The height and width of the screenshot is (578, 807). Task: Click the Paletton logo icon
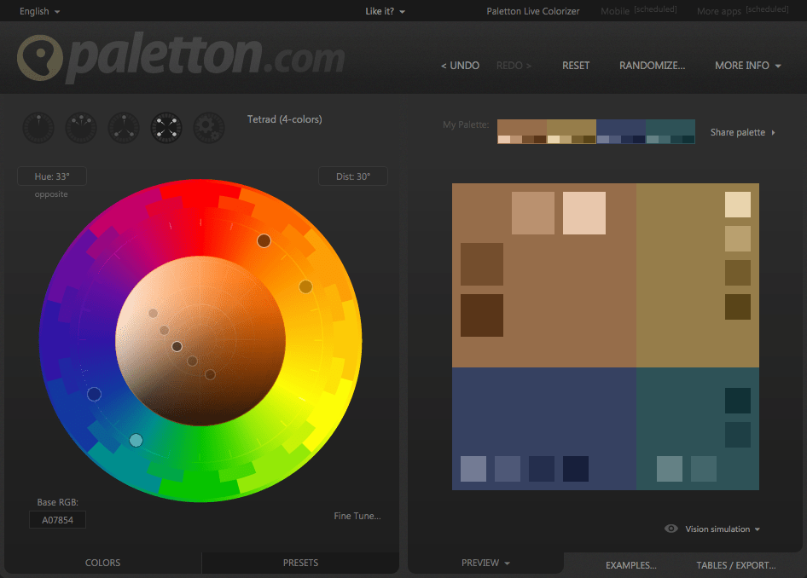(40, 58)
